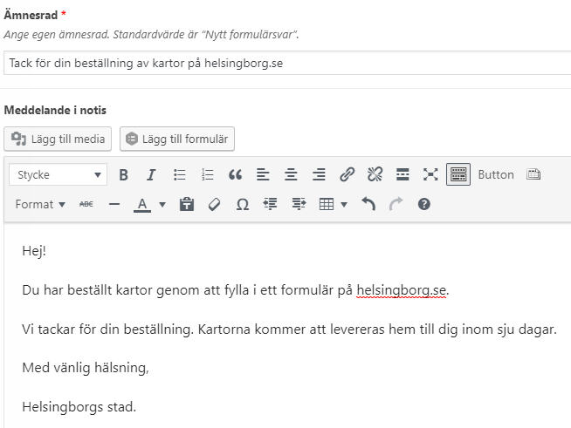The height and width of the screenshot is (428, 571).
Task: Insert a numbered list
Action: coord(207,175)
